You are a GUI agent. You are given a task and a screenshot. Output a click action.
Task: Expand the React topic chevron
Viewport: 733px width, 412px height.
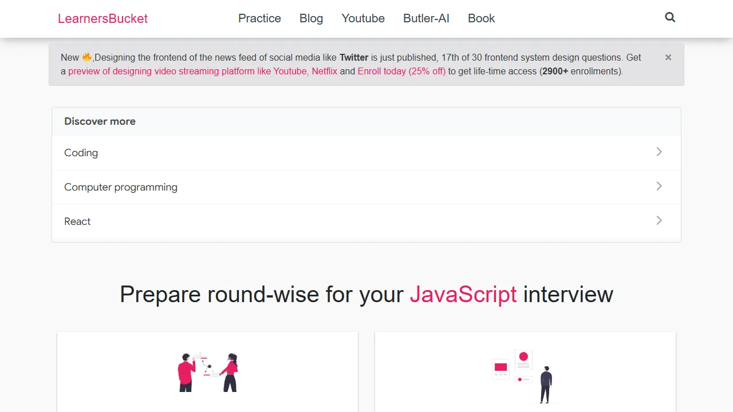[659, 221]
